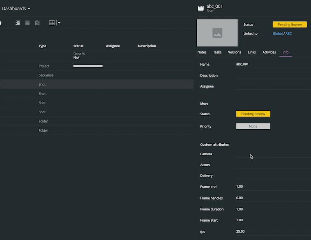
Task: Edit the Frame start value 1.00
Action: [x=273, y=220]
